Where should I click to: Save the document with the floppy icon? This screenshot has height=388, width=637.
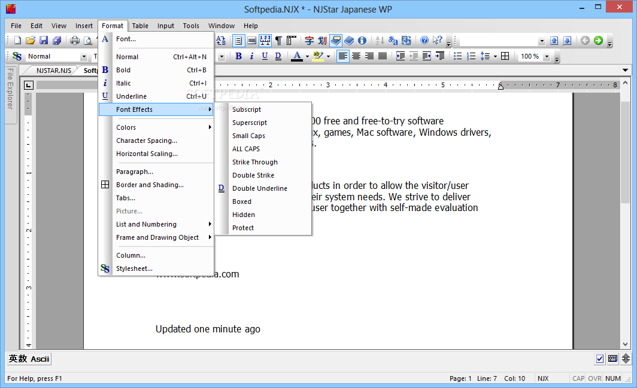point(44,40)
